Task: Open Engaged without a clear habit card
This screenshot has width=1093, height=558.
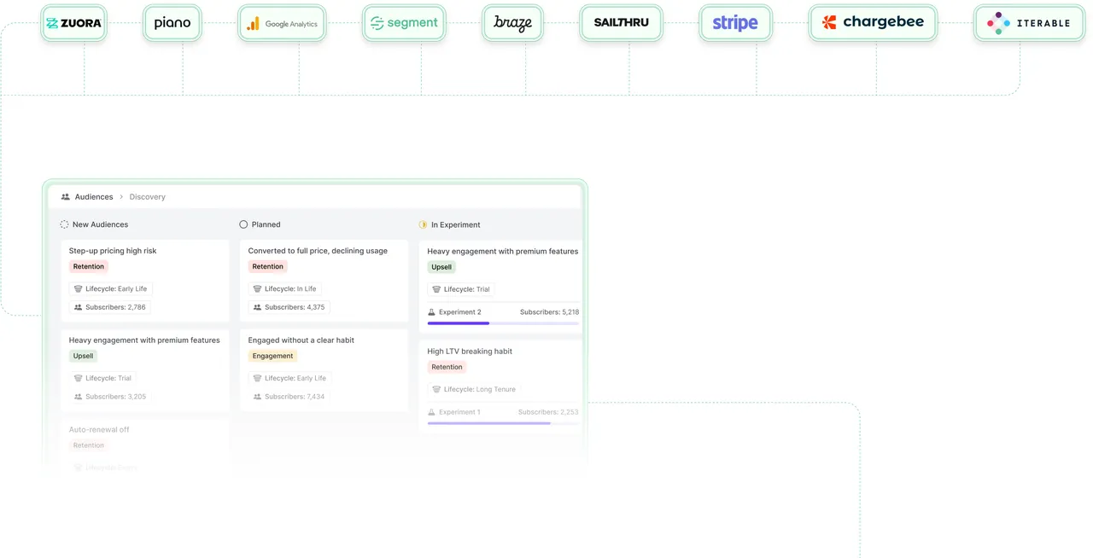Action: [324, 370]
